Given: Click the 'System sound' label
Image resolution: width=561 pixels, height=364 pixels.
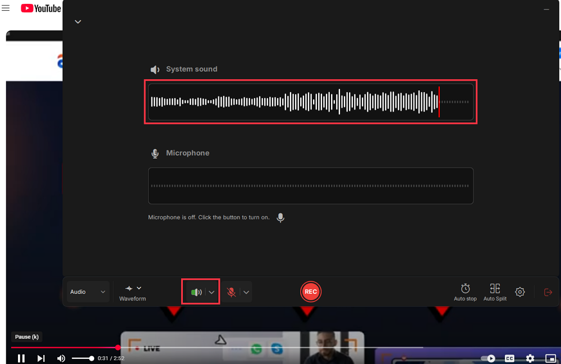Looking at the screenshot, I should (x=191, y=69).
